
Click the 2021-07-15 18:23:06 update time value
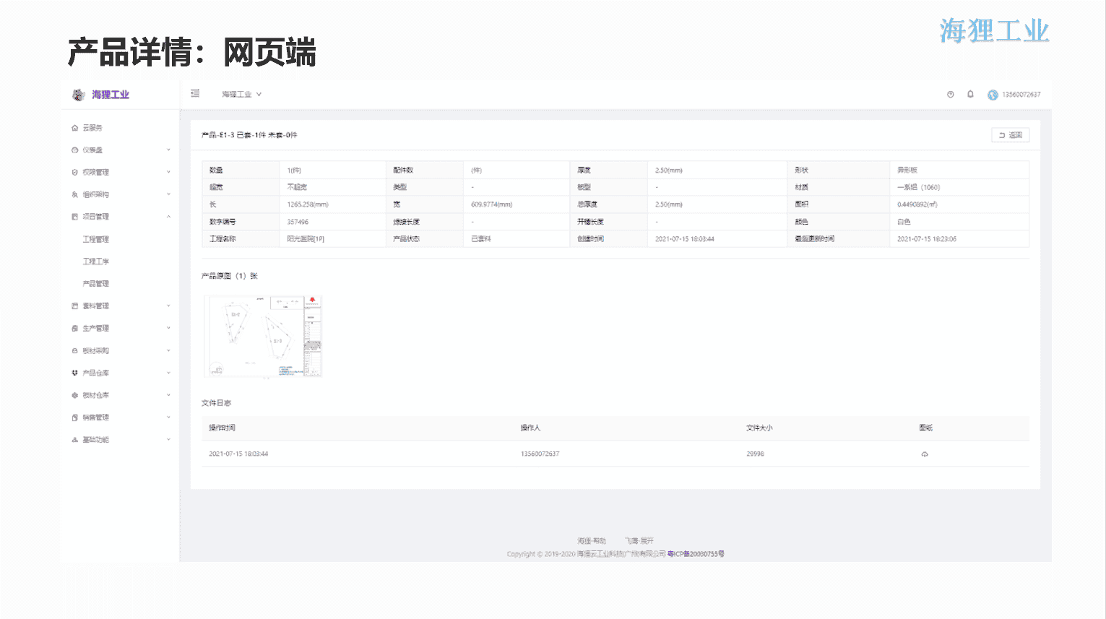(927, 239)
